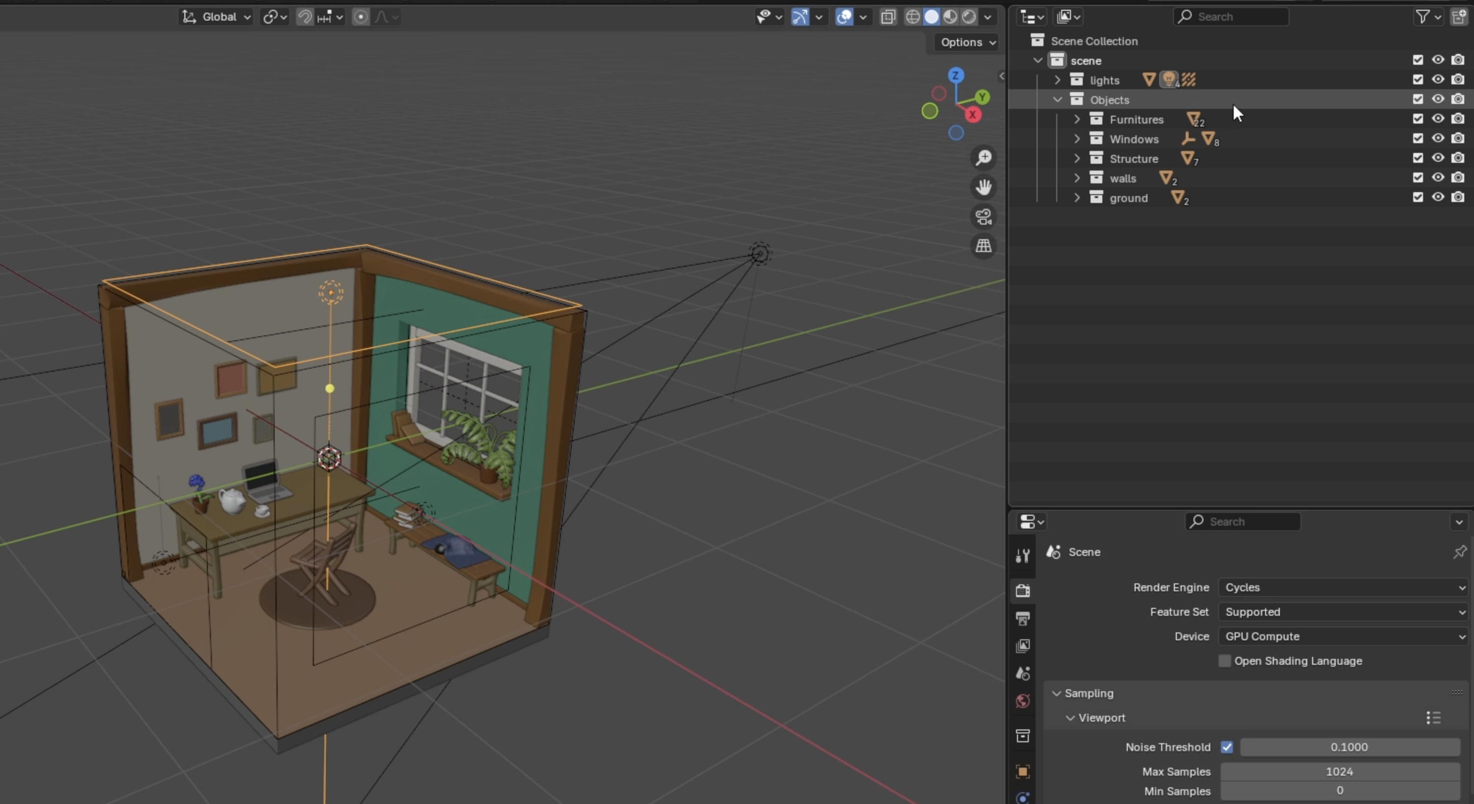Open the World properties tab icon
The image size is (1474, 804).
coord(1022,701)
